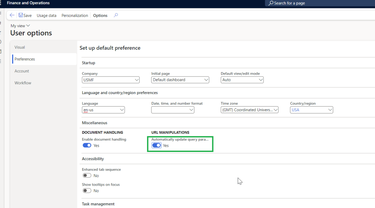Click the action pane search magnifier
Screen dimensions: 375x208
tap(116, 15)
